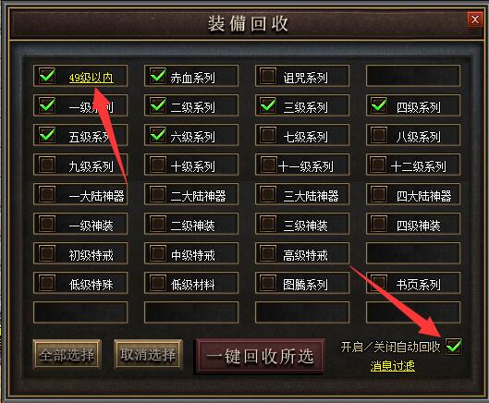This screenshot has width=489, height=403.
Task: Click the 全部选择 button
Action: click(x=67, y=354)
